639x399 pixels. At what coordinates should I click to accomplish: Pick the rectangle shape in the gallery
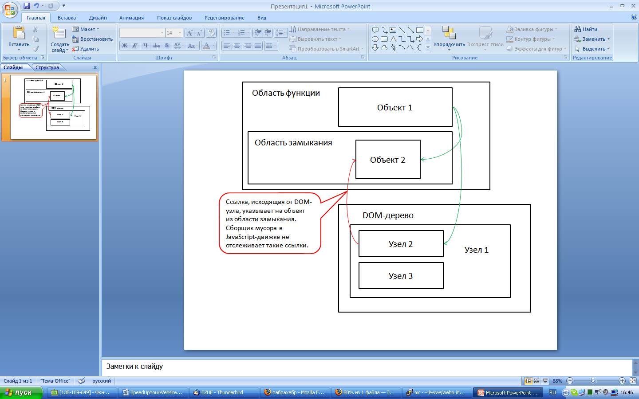(x=419, y=30)
